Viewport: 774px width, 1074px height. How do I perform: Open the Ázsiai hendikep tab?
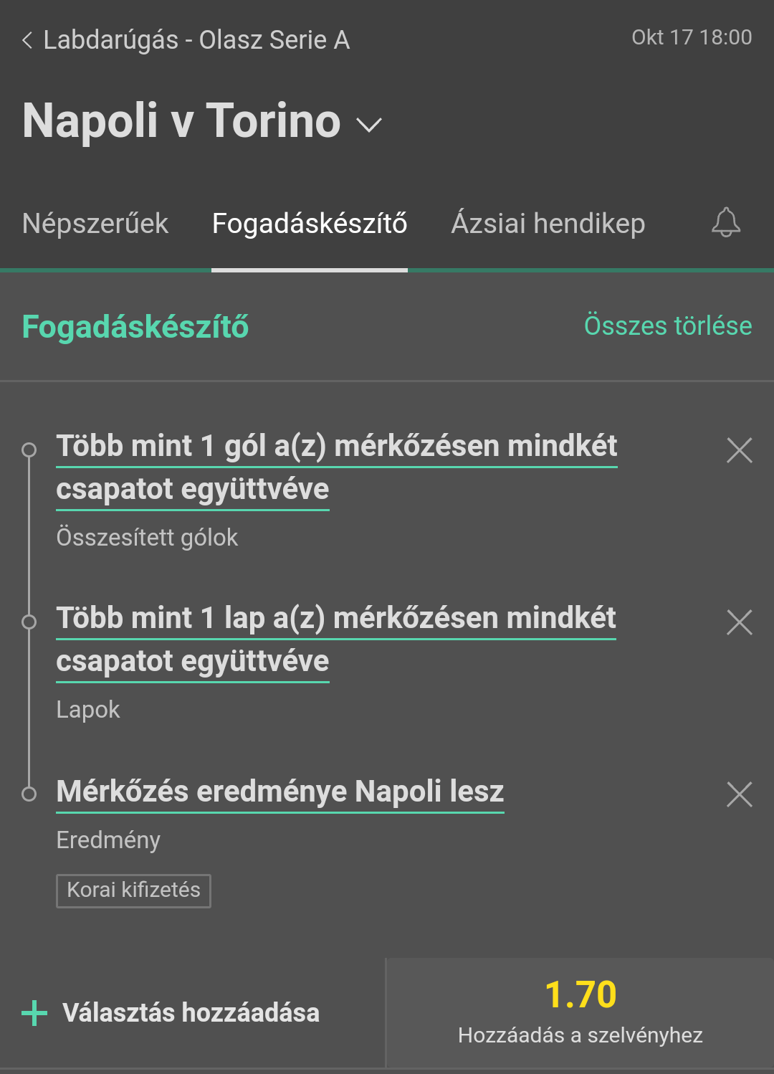[548, 224]
